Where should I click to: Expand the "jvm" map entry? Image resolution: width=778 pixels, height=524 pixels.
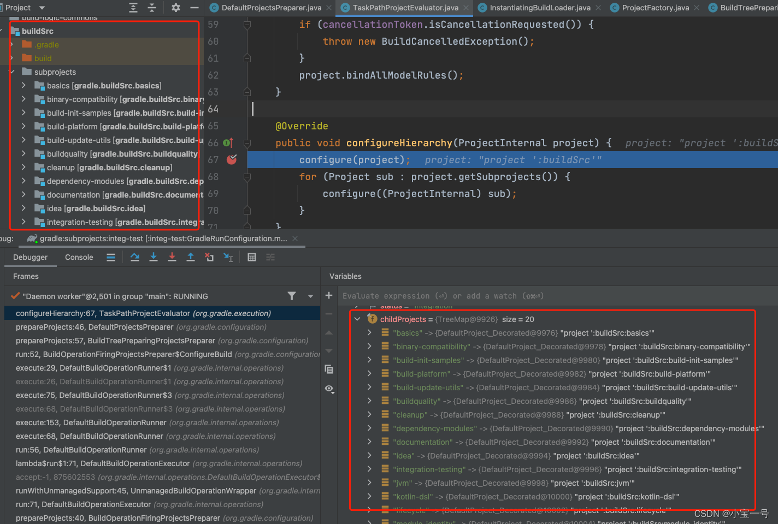point(369,483)
